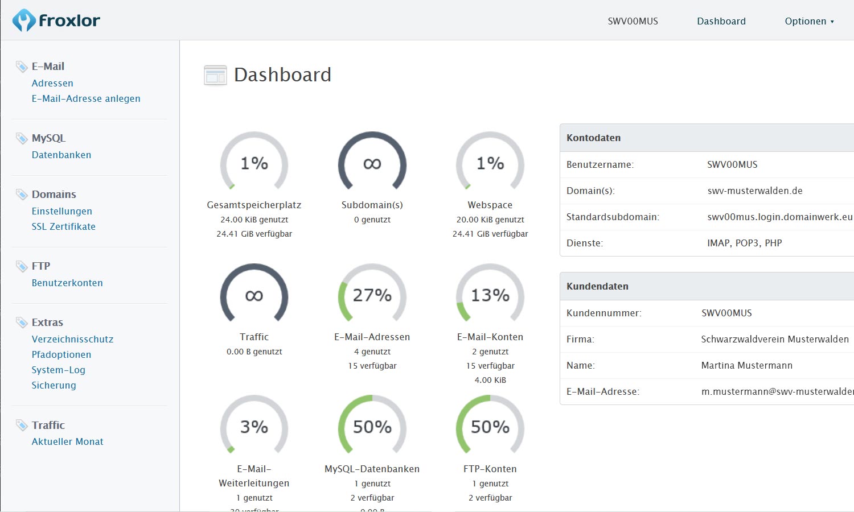The image size is (854, 512).
Task: Open Domains Einstellungen link
Action: [62, 211]
